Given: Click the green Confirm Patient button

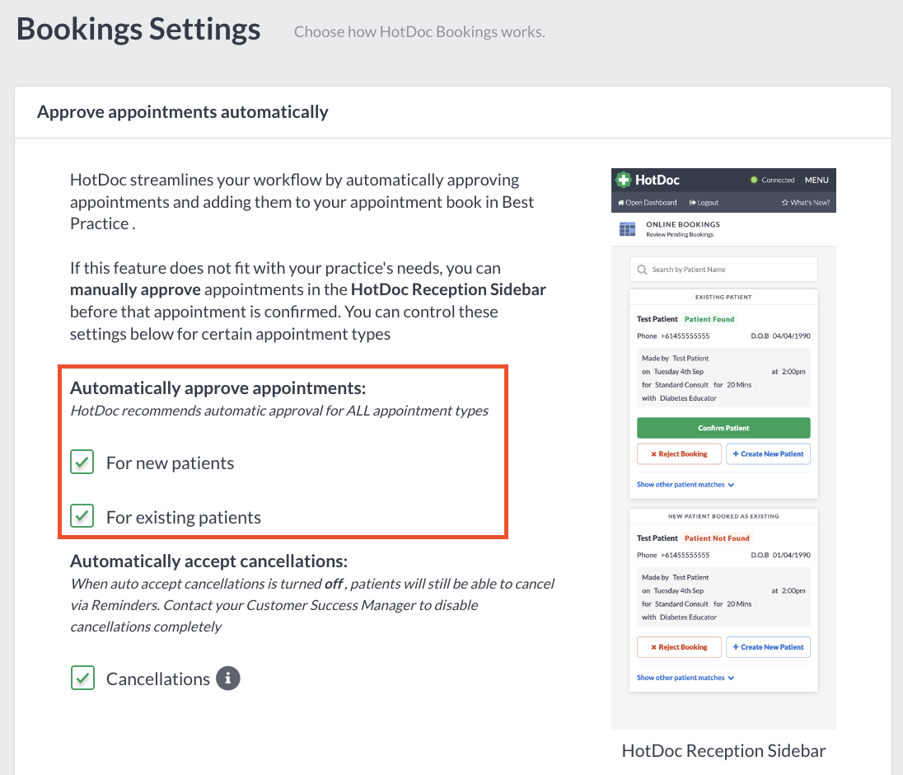Looking at the screenshot, I should click(x=723, y=428).
